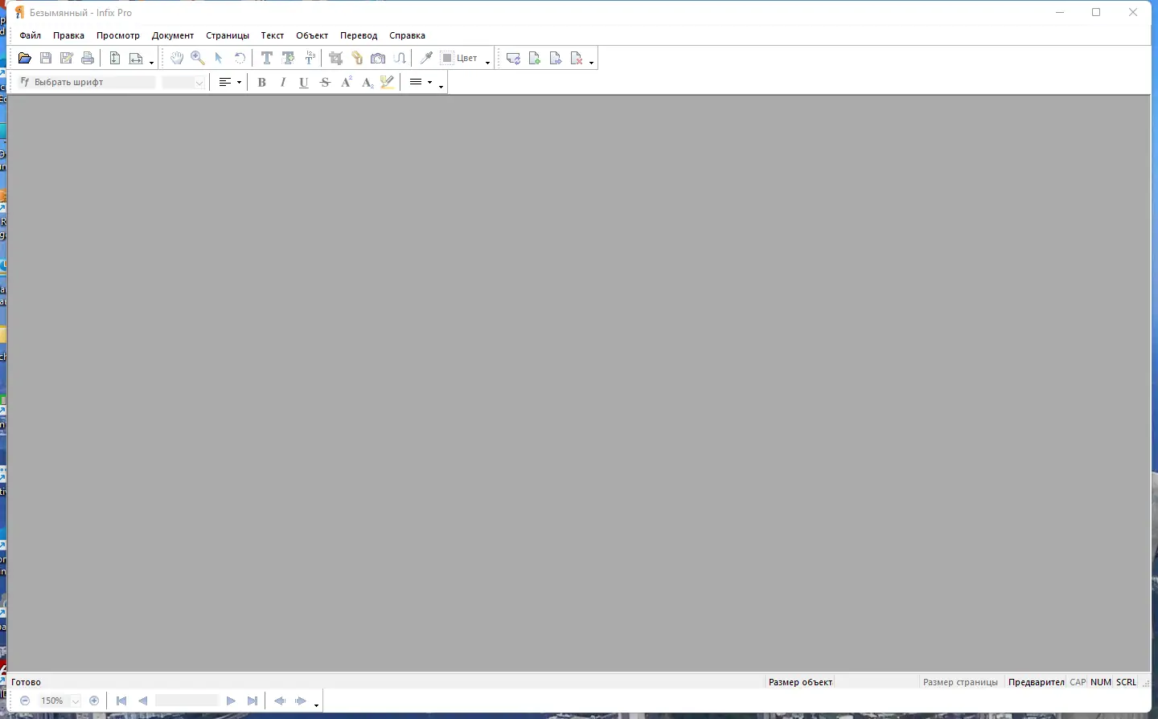
Task: Toggle Underline formatting
Action: pos(304,83)
